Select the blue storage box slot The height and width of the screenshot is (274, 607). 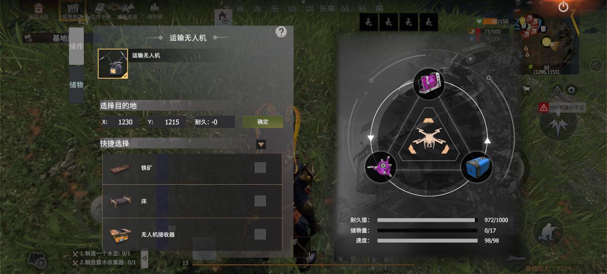tap(476, 167)
